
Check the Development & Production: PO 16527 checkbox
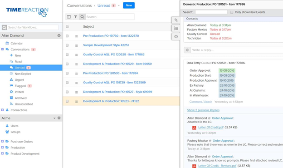tap(67, 92)
